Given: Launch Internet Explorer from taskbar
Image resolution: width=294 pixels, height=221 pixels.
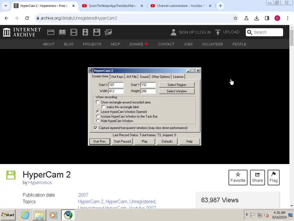Looking at the screenshot, I should pyautogui.click(x=25, y=215).
